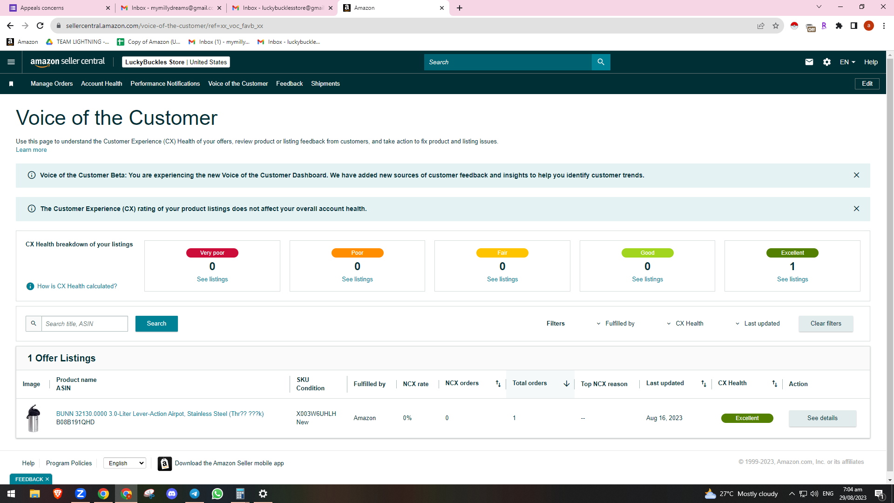Click the search magnifier button in header
The image size is (894, 503).
[601, 62]
